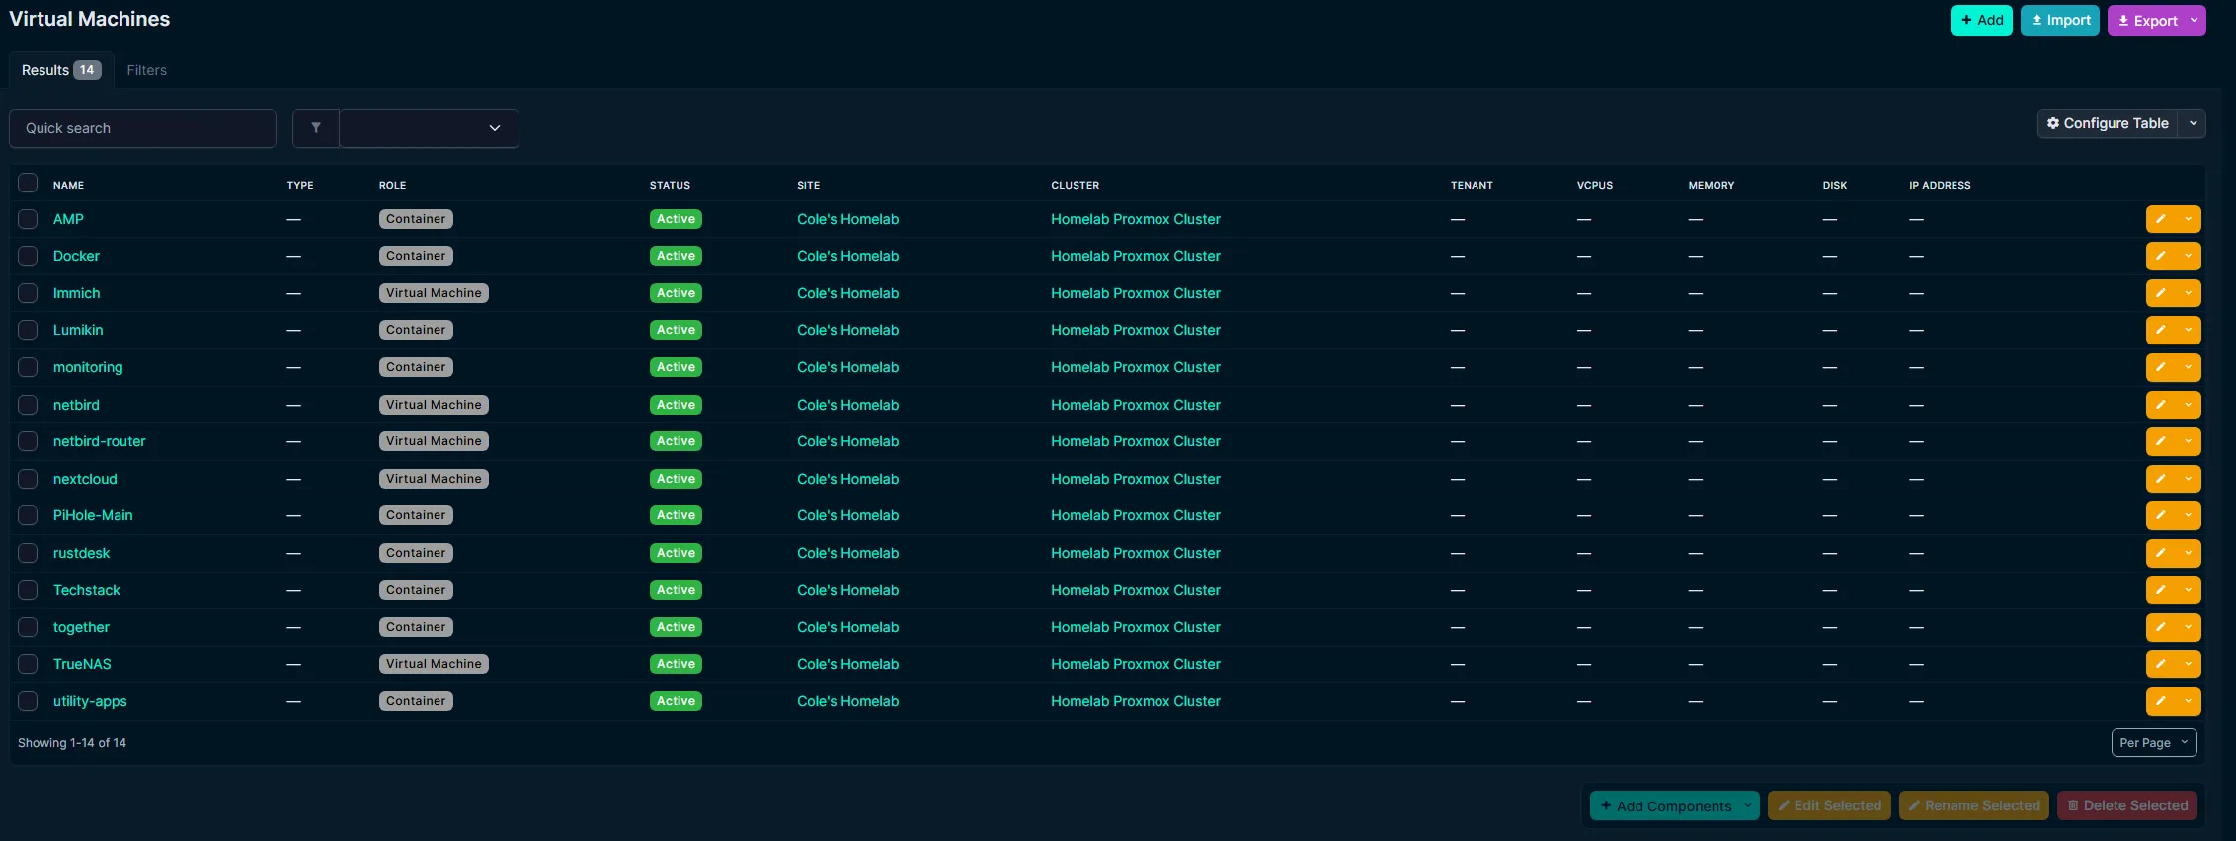Expand the Configure Table dropdown arrow

click(2193, 123)
